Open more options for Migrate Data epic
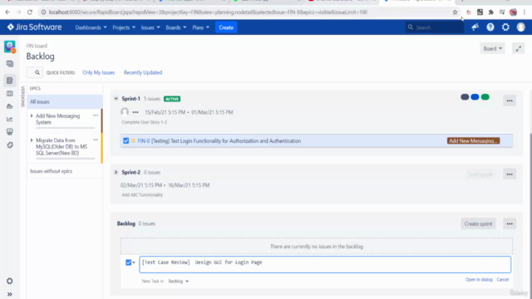 coord(96,140)
